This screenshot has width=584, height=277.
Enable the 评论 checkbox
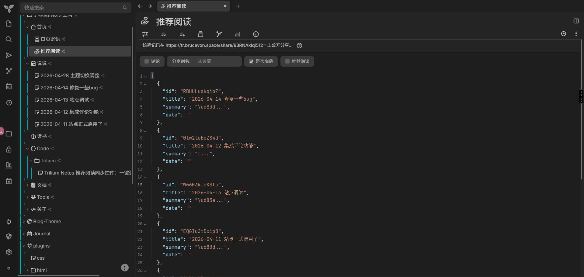click(x=147, y=61)
